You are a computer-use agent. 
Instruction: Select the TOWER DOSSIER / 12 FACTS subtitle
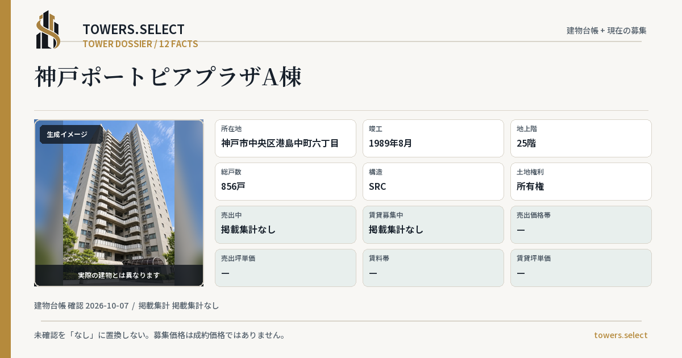tap(140, 44)
